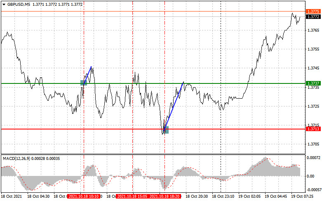Click the 1.3705 price axis value
The width and height of the screenshot is (322, 201).
tap(313, 144)
